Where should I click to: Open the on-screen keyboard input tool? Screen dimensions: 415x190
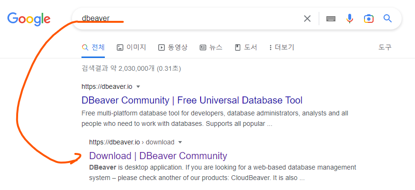[331, 19]
